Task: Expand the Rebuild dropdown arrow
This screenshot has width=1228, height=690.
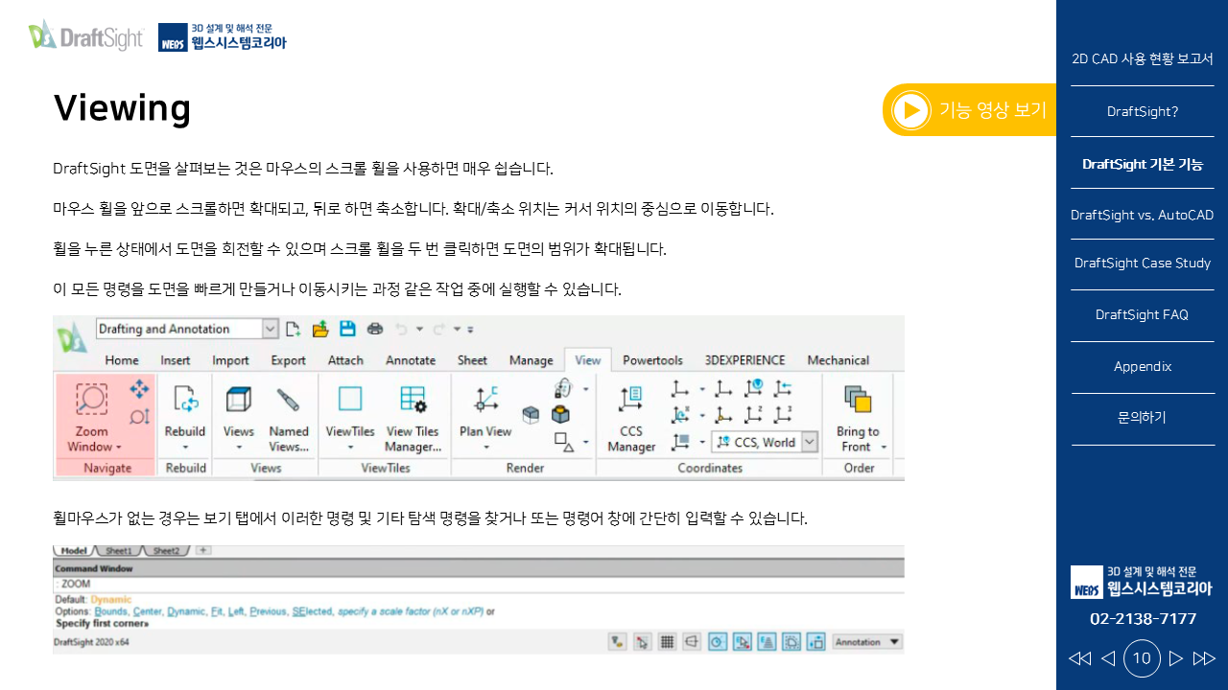Action: point(185,448)
